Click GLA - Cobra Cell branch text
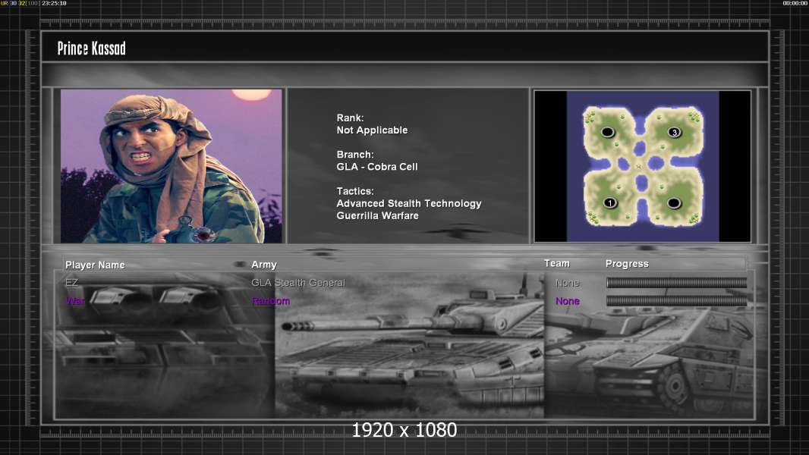This screenshot has height=455, width=809. click(377, 167)
